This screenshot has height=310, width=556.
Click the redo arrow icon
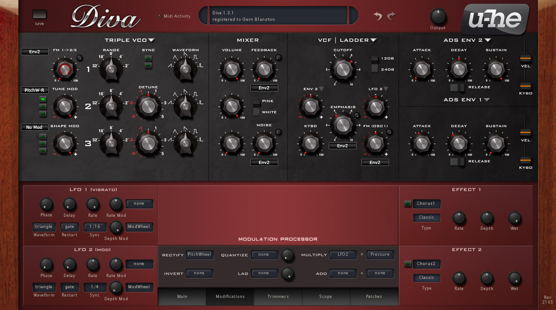[x=391, y=16]
